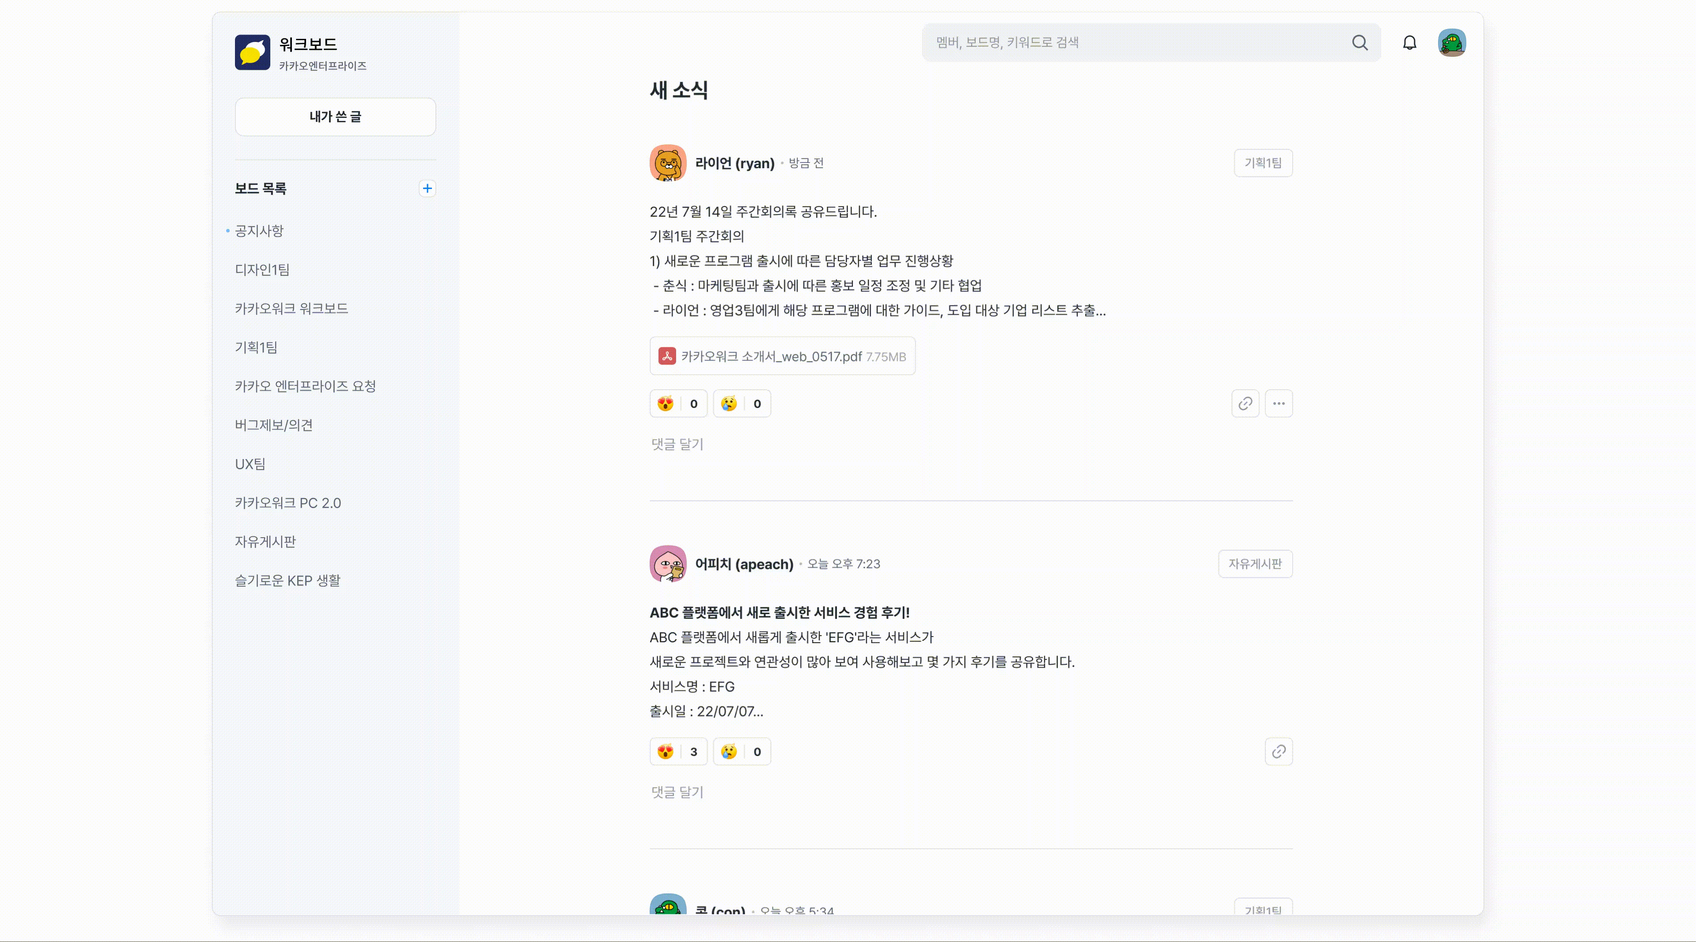Toggle heart-eyes reaction on Apeach's post

pos(678,752)
